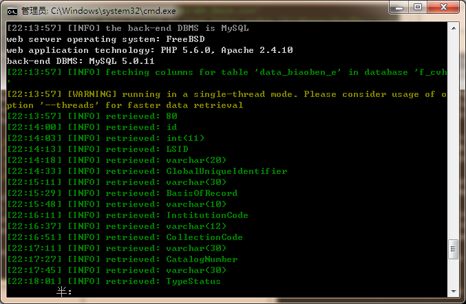Click the 'TypeStatus' retrieved entry

pyautogui.click(x=193, y=281)
